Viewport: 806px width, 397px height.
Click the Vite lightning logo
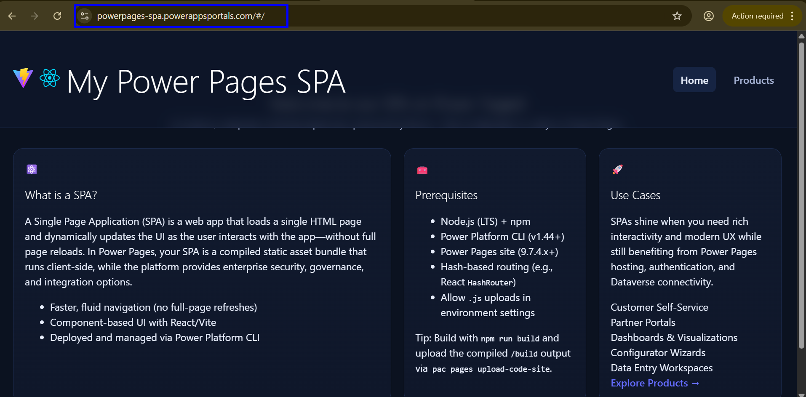(x=23, y=78)
